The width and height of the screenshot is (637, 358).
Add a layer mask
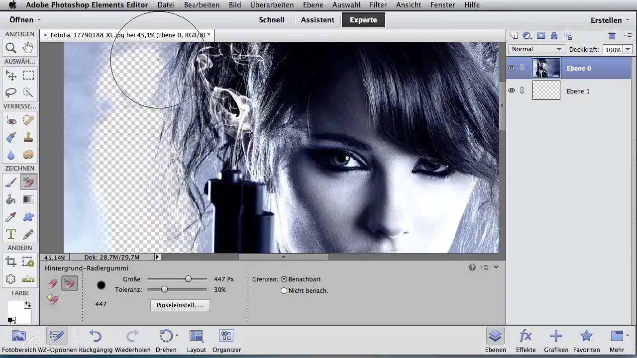coord(541,35)
